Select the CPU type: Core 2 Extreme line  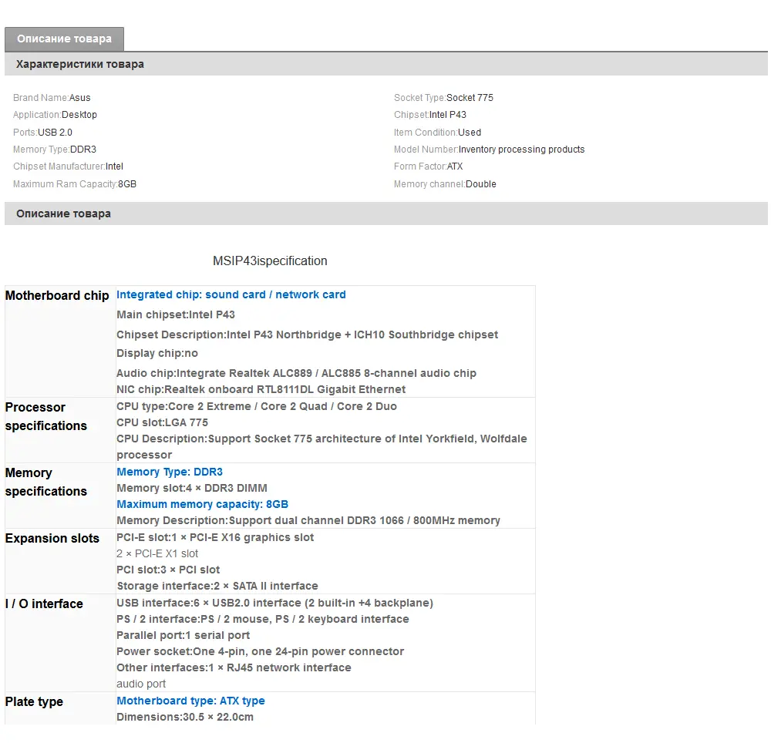click(x=257, y=406)
